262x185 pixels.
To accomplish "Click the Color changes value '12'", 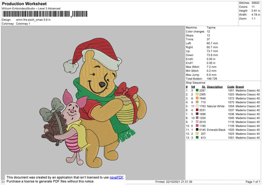I will pyautogui.click(x=208, y=31).
